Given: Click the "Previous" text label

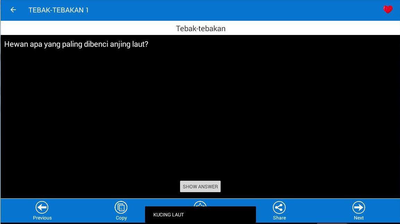Looking at the screenshot, I should click(x=42, y=218).
